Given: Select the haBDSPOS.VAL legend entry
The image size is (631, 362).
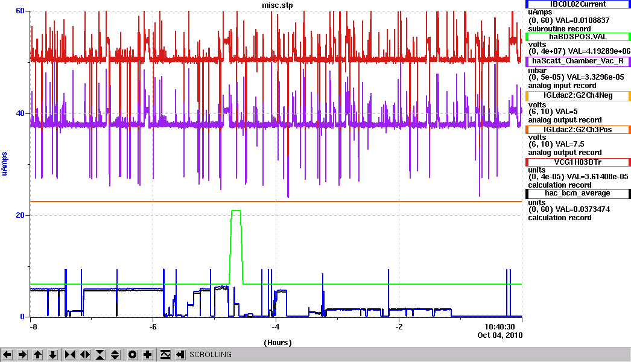Looking at the screenshot, I should 578,37.
